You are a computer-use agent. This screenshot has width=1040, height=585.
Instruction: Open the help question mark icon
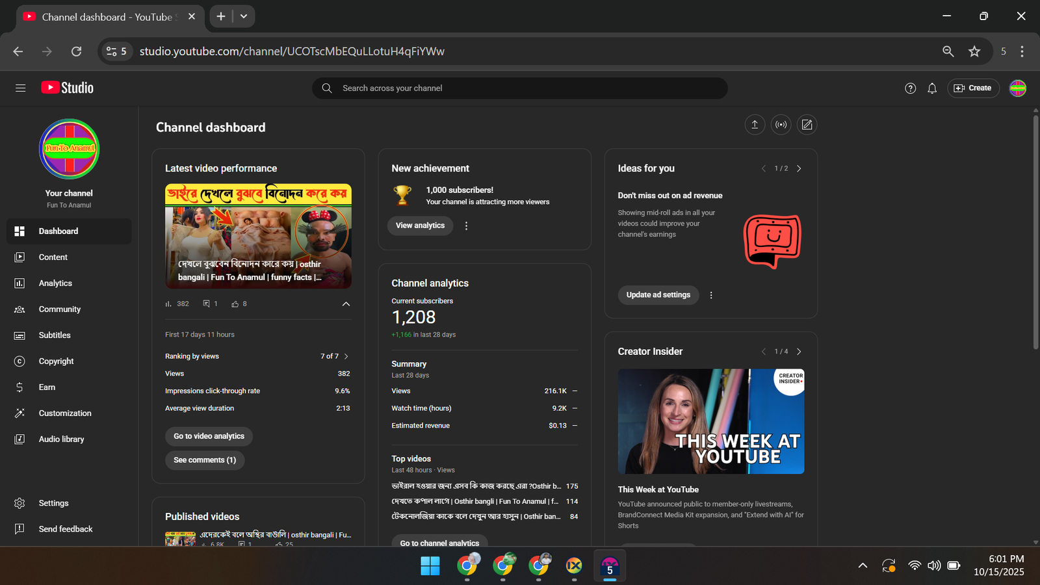[910, 88]
